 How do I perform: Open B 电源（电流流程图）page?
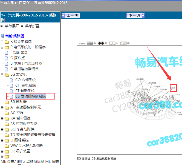click(x=28, y=63)
